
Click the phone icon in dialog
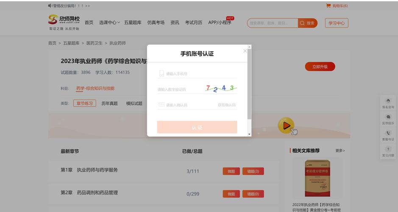click(x=161, y=74)
